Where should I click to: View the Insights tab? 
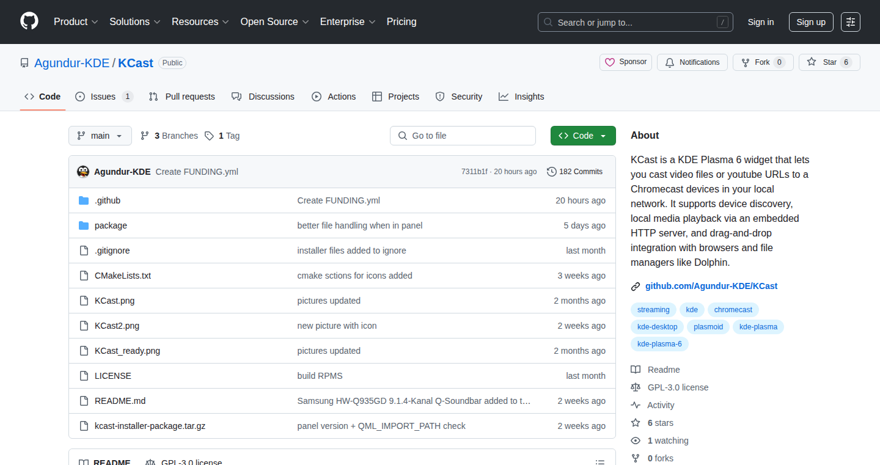(521, 97)
